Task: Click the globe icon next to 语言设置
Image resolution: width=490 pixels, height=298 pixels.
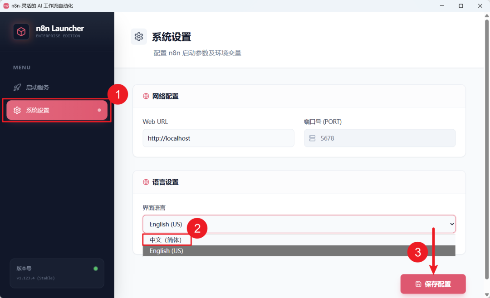Action: click(x=146, y=182)
